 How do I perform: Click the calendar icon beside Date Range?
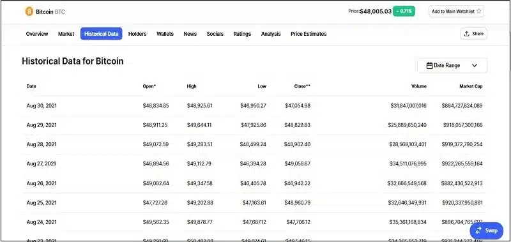[429, 66]
